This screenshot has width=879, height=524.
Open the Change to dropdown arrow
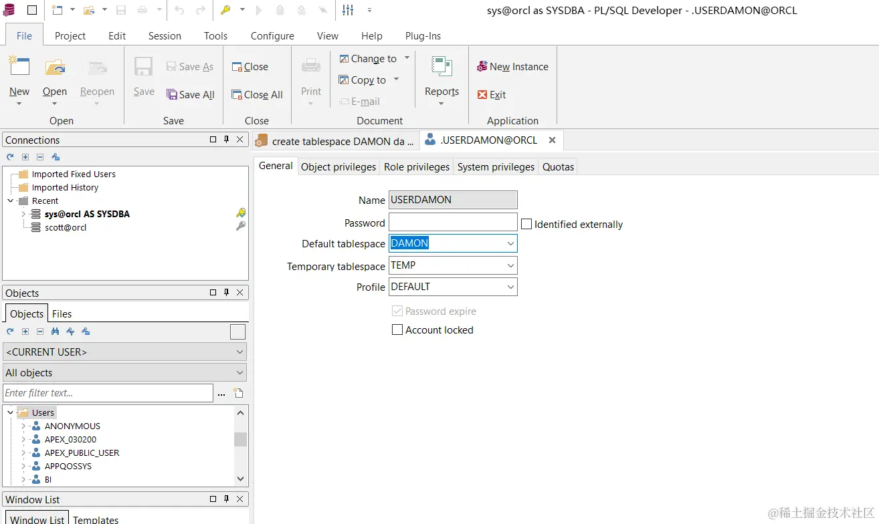click(x=407, y=58)
